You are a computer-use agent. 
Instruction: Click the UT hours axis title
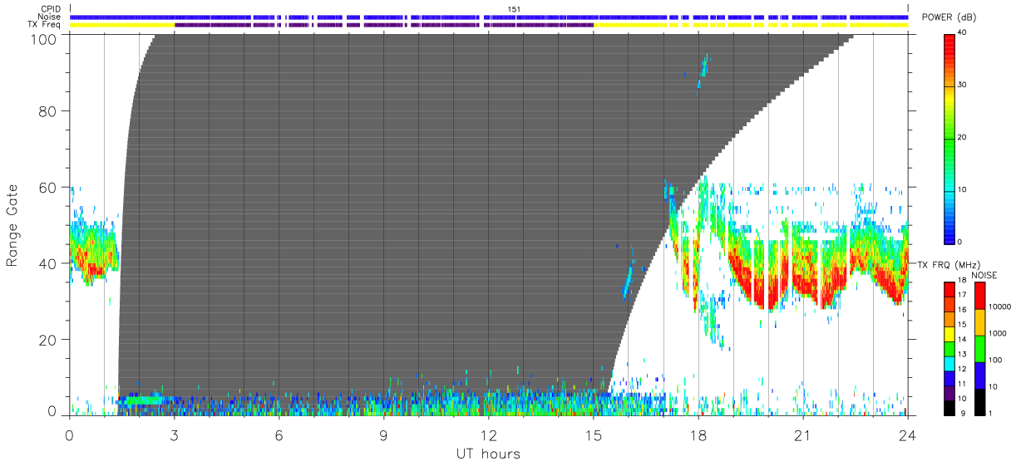tap(488, 454)
